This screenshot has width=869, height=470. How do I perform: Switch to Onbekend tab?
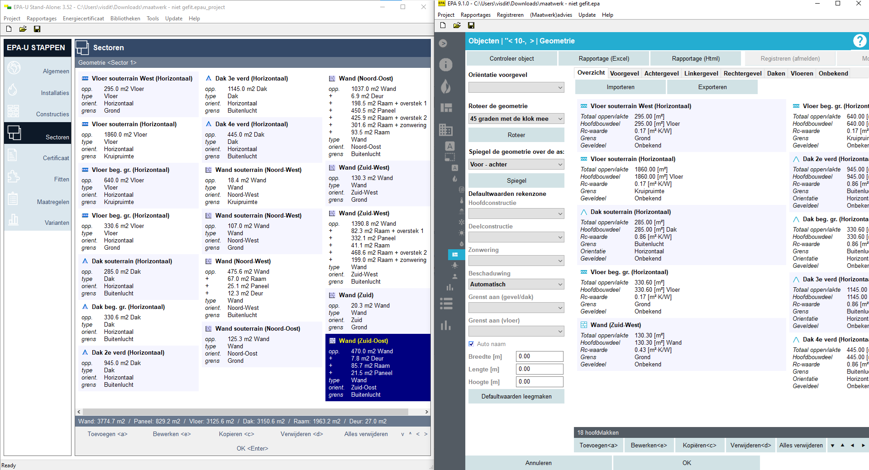[833, 73]
